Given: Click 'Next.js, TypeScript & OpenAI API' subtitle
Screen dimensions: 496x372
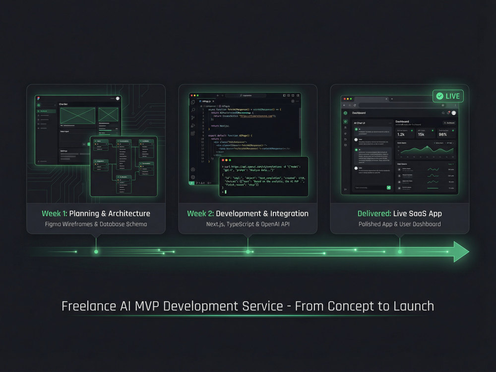Looking at the screenshot, I should coord(248,224).
